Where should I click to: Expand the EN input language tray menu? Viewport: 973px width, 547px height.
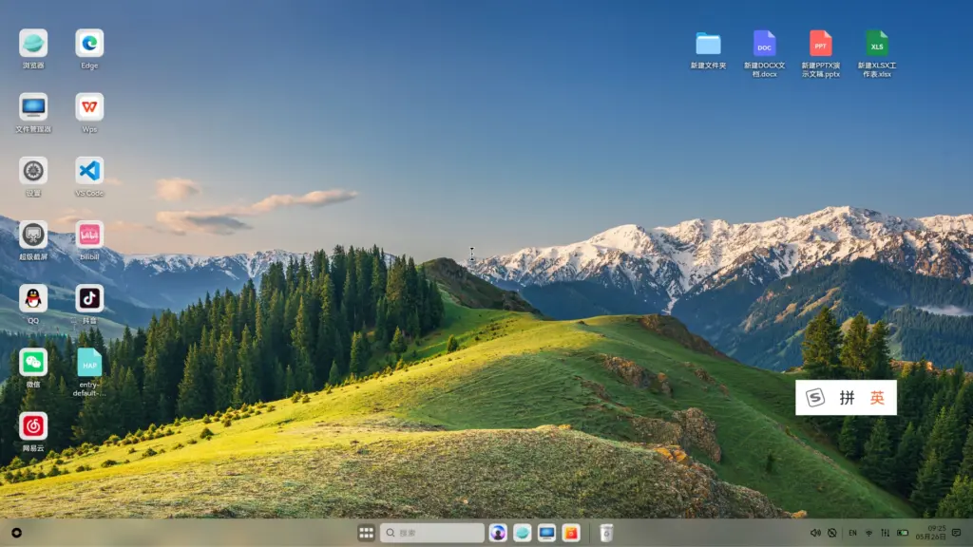852,533
